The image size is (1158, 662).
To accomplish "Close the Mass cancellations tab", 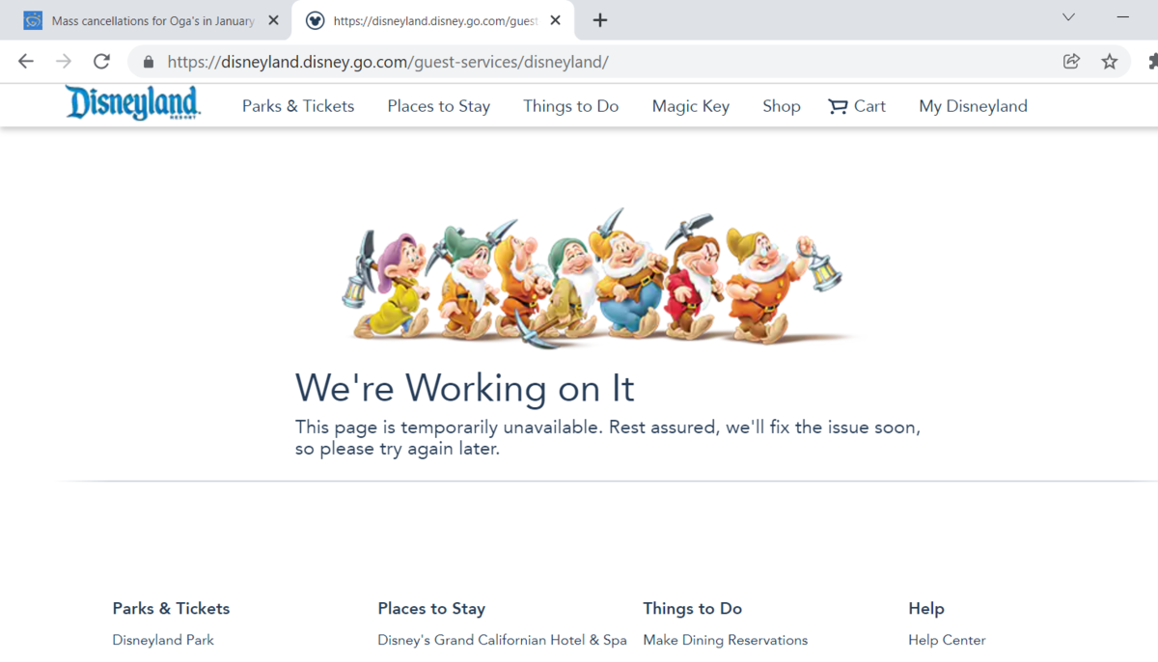I will pos(273,20).
